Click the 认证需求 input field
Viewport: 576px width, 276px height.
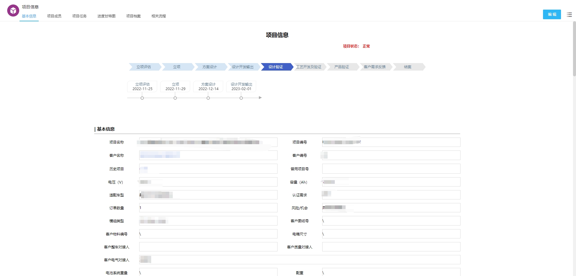pyautogui.click(x=391, y=195)
